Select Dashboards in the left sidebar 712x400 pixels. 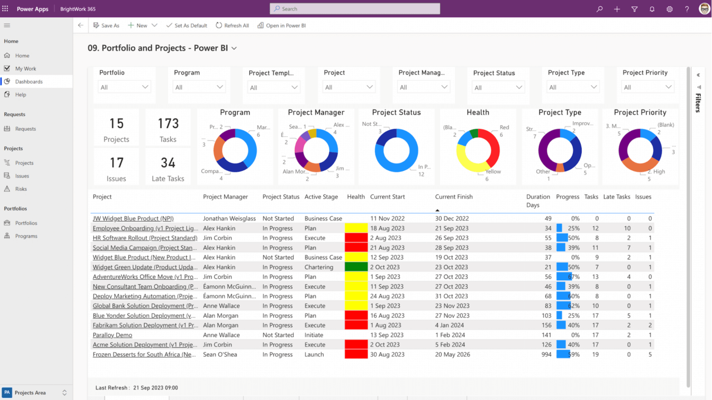tap(32, 81)
